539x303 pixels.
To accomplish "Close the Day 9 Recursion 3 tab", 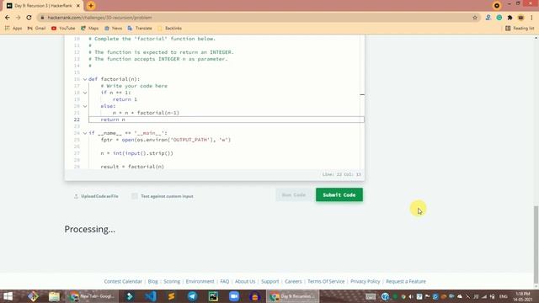I will 78,6.
